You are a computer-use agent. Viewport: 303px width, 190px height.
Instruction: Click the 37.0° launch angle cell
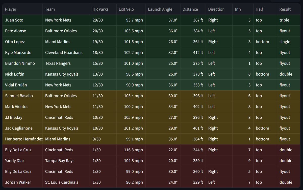pos(163,20)
